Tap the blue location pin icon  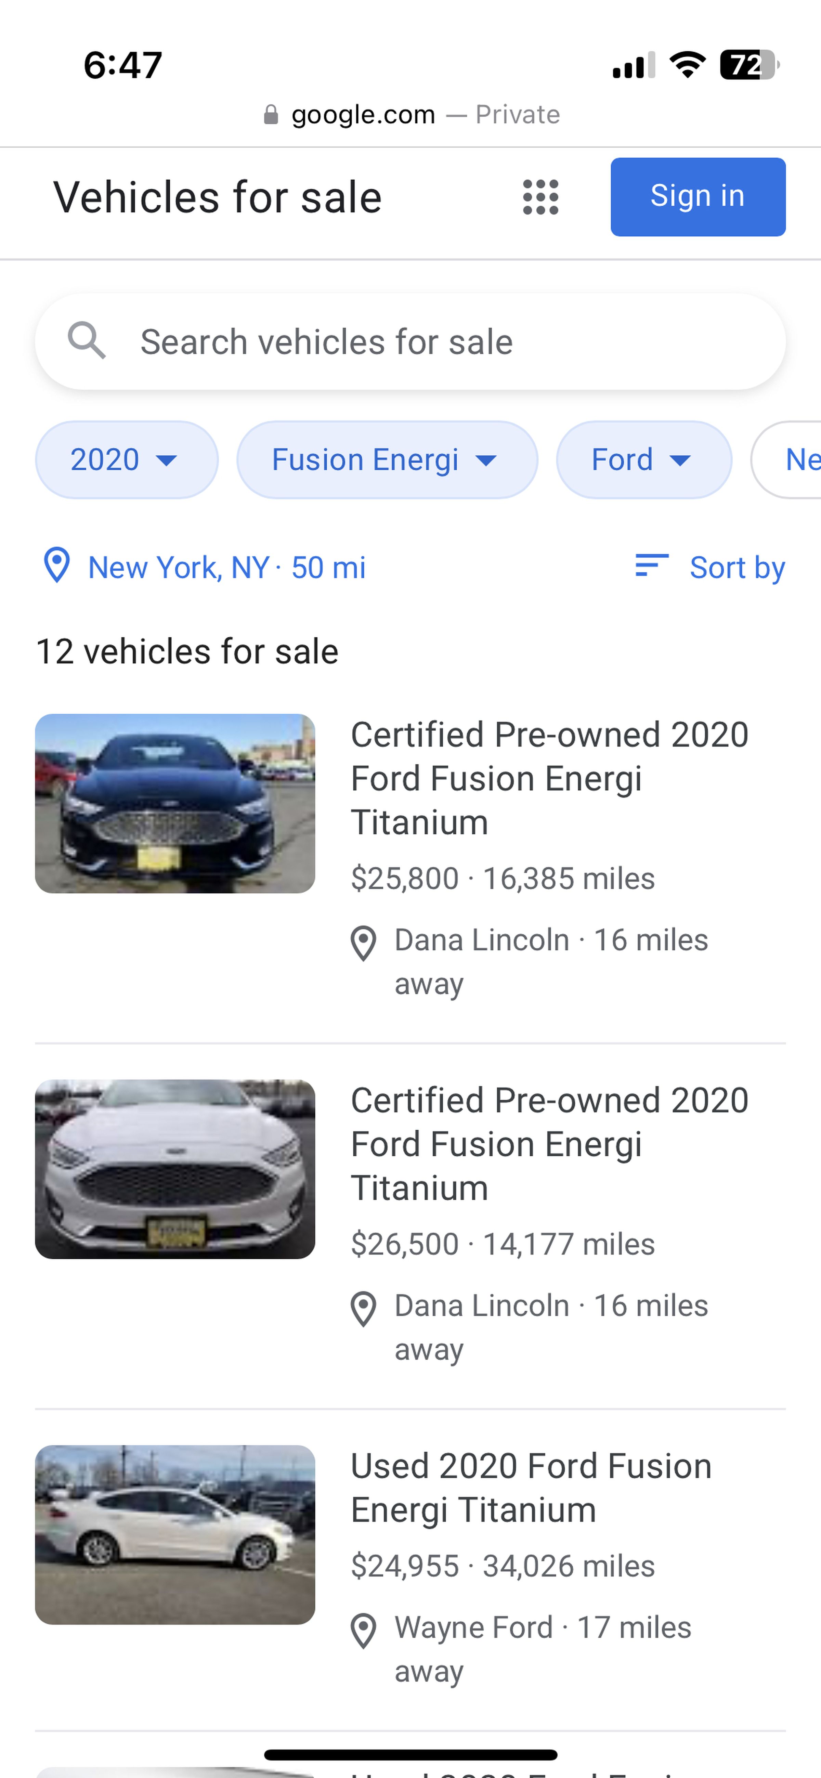[56, 565]
